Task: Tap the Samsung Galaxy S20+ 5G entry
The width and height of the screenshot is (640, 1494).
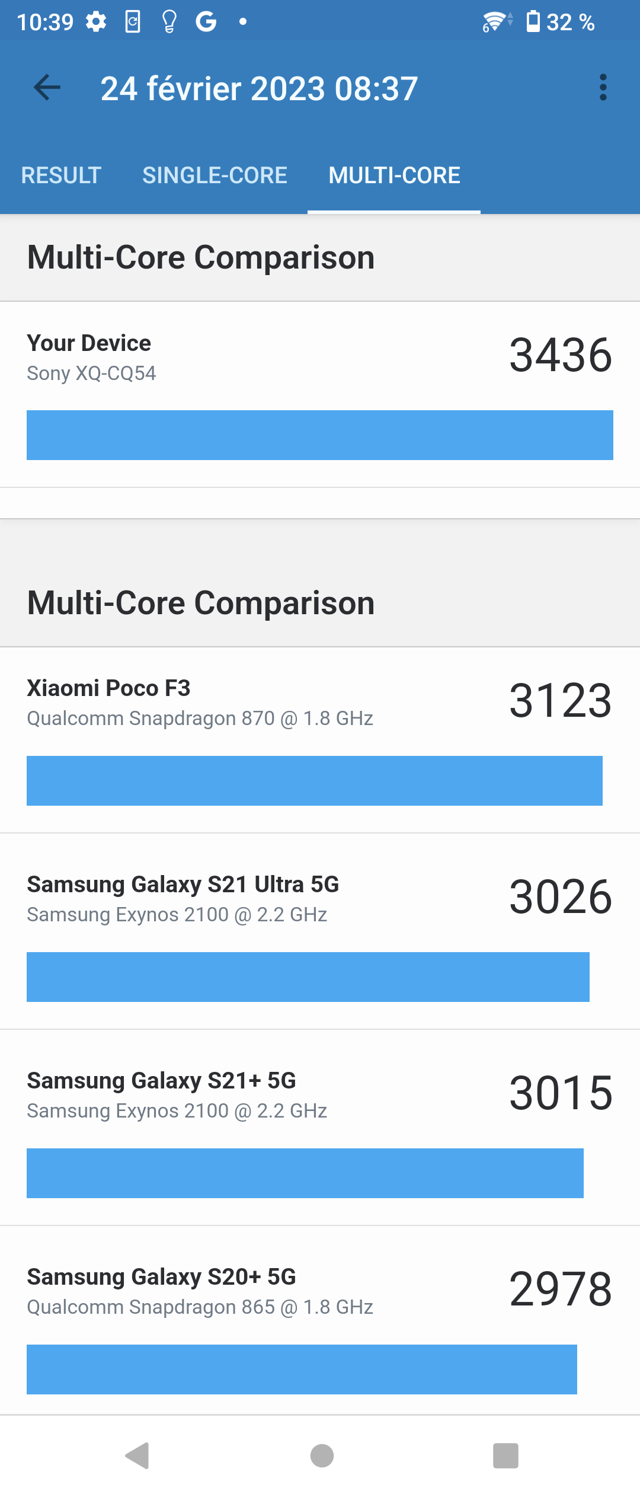Action: coord(320,1320)
